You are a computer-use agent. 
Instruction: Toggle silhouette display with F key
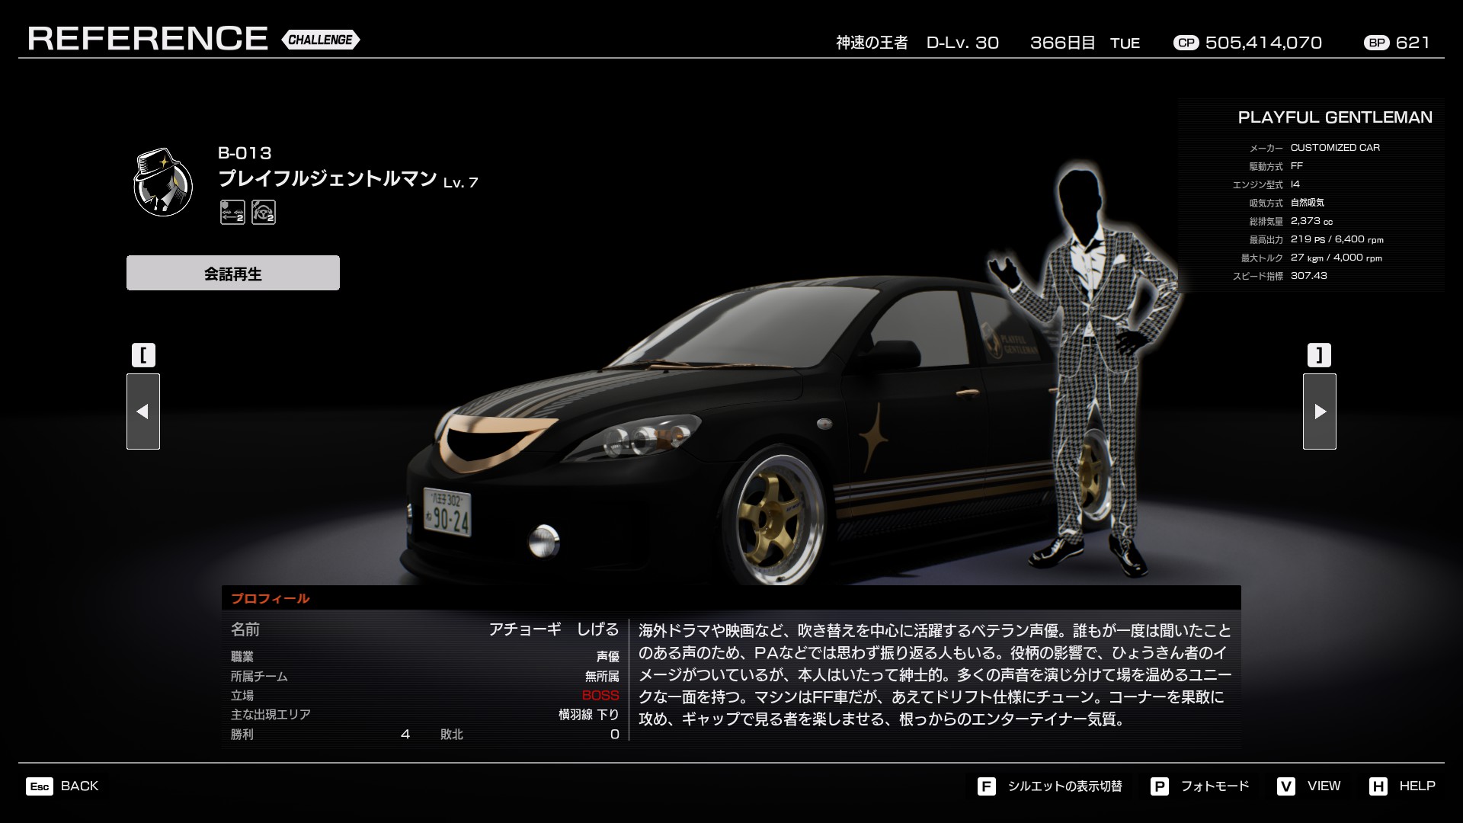(987, 786)
